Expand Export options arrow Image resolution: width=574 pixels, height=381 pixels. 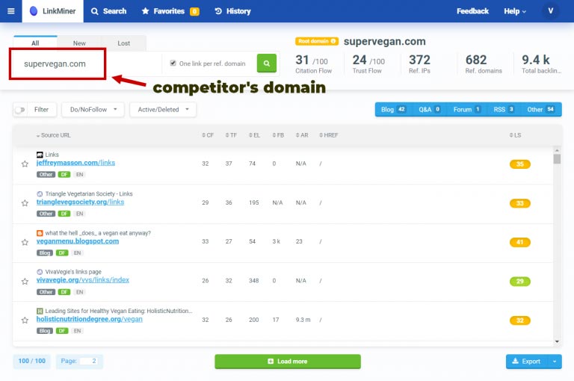(x=554, y=362)
